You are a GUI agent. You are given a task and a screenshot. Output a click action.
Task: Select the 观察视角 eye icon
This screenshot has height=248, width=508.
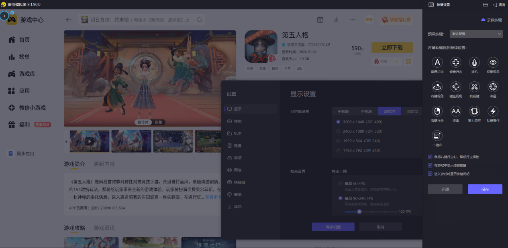point(493,62)
